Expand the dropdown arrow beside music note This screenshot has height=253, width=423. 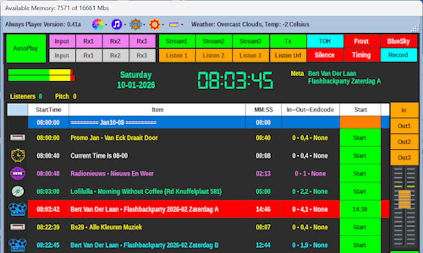126,25
